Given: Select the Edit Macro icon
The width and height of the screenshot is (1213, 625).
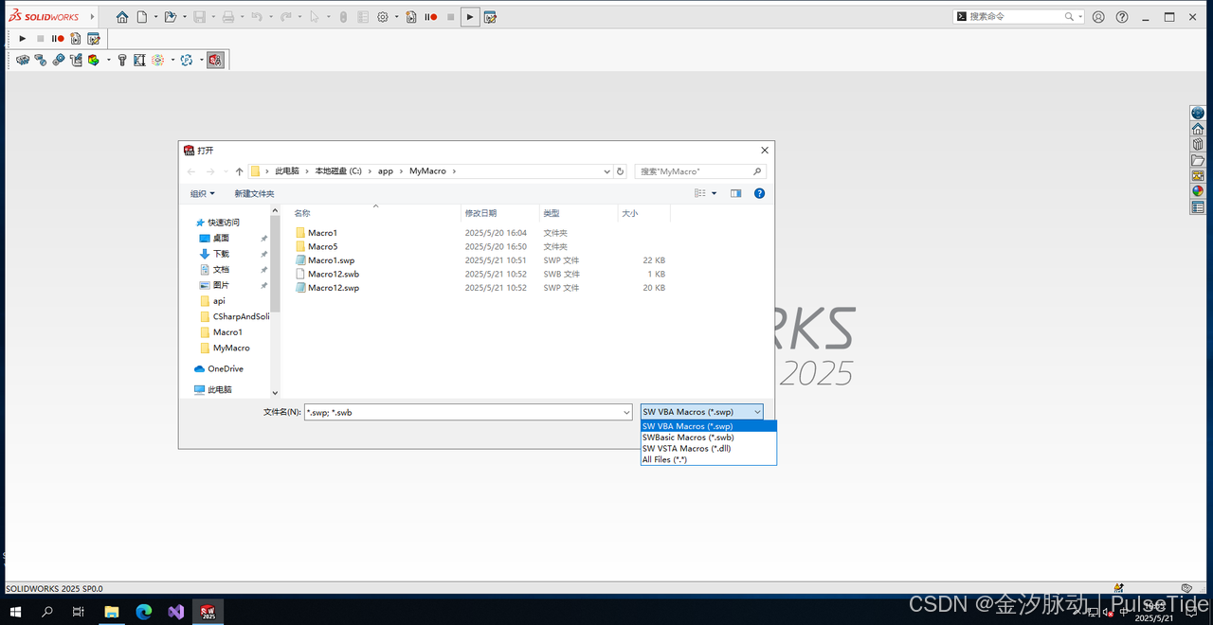Looking at the screenshot, I should [94, 38].
